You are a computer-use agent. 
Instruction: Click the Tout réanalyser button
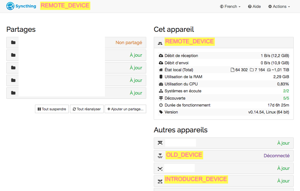(87, 109)
